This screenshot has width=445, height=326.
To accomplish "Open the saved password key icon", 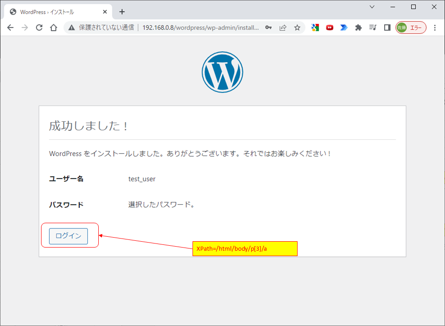I will click(268, 28).
